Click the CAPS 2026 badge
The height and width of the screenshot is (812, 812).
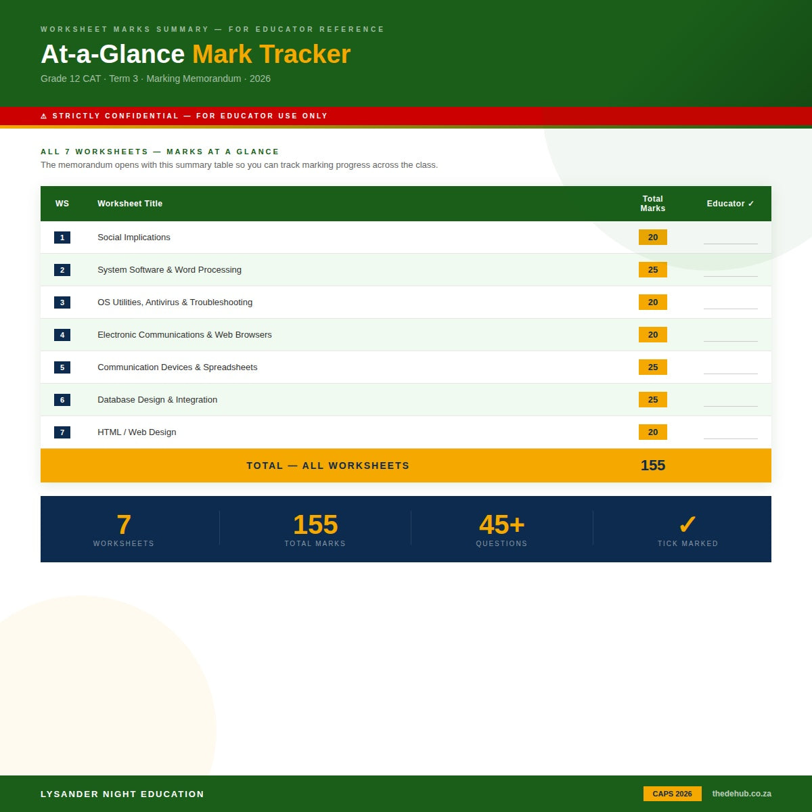pyautogui.click(x=673, y=794)
